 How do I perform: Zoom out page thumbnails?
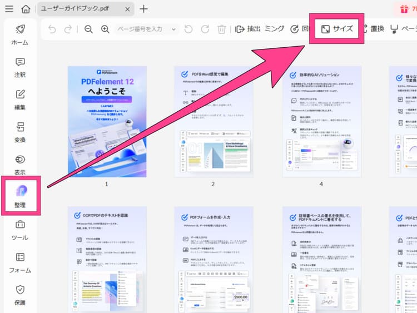pos(88,29)
